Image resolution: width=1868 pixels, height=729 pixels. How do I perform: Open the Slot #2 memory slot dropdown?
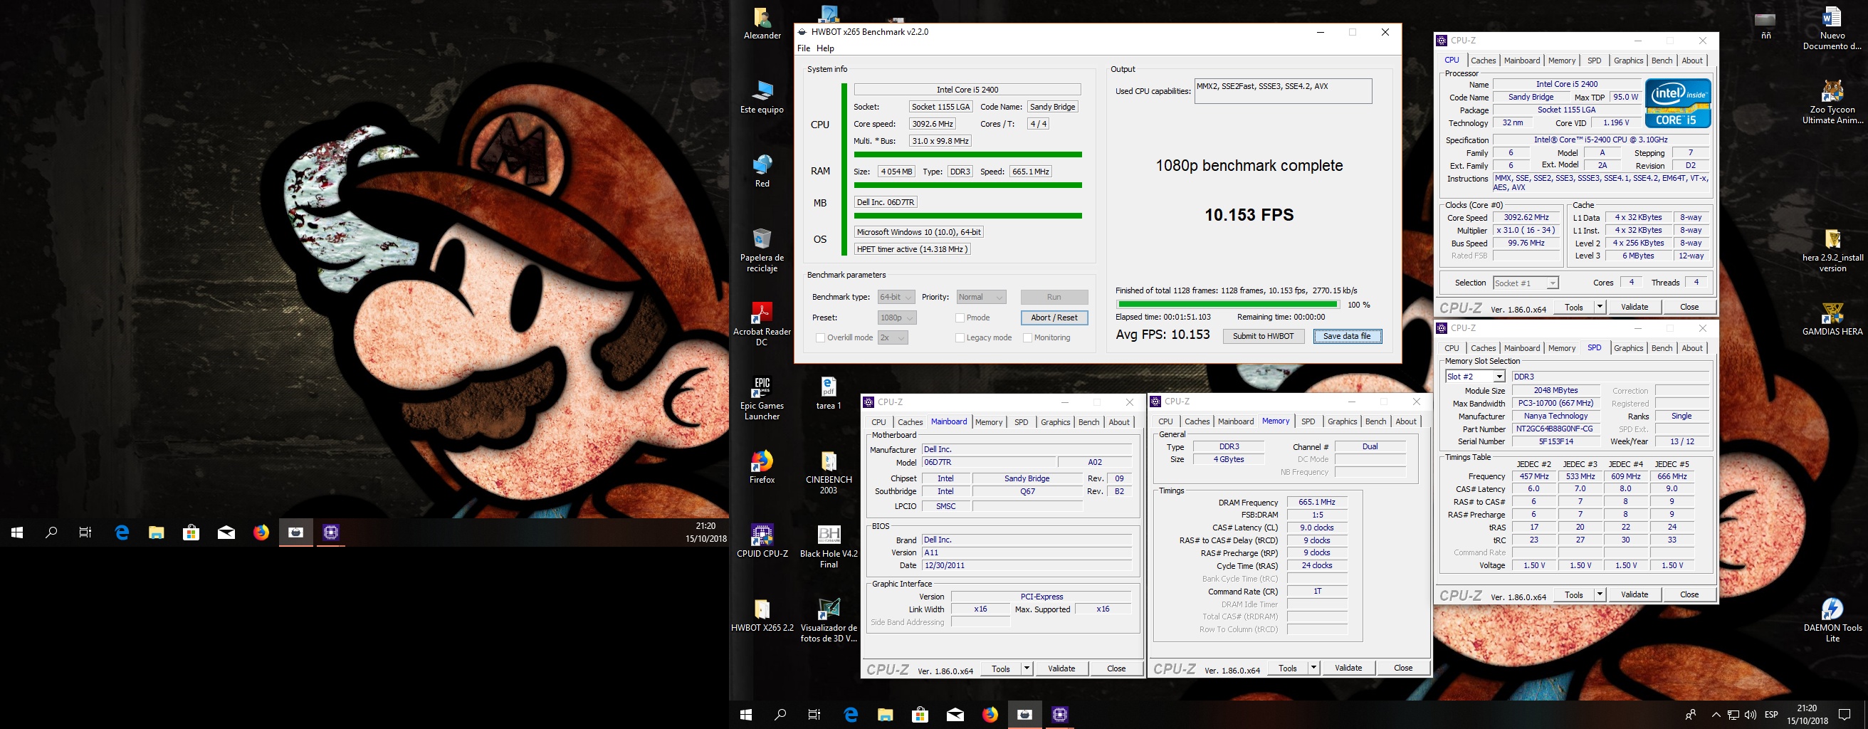[x=1475, y=377]
